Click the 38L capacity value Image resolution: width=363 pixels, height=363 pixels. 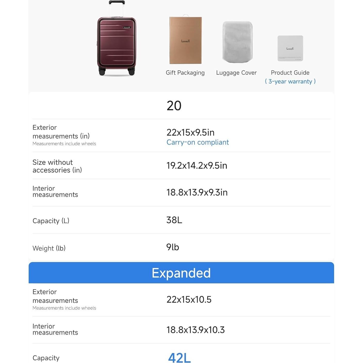174,220
